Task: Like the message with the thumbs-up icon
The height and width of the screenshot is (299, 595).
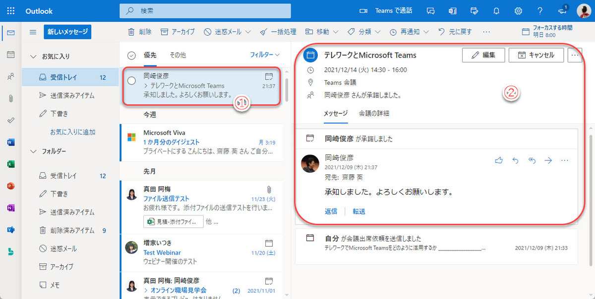Action: (499, 160)
